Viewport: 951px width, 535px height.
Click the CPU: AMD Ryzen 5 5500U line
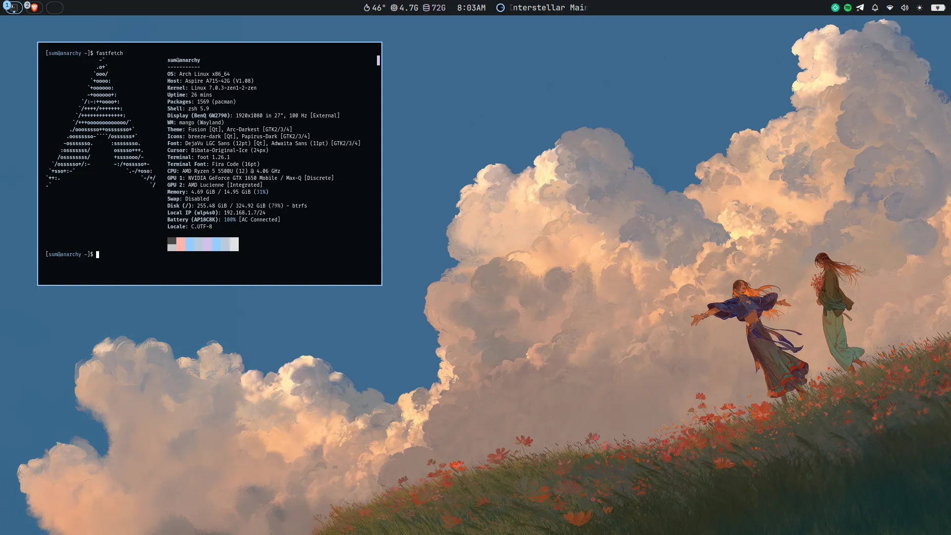224,171
